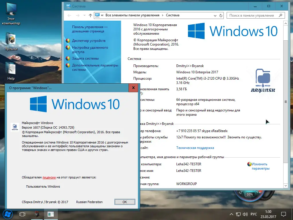Viewport: 293px width, 220px height.
Task: Click "Windows 10 Enterprise 2017" model text
Action: point(197,72)
